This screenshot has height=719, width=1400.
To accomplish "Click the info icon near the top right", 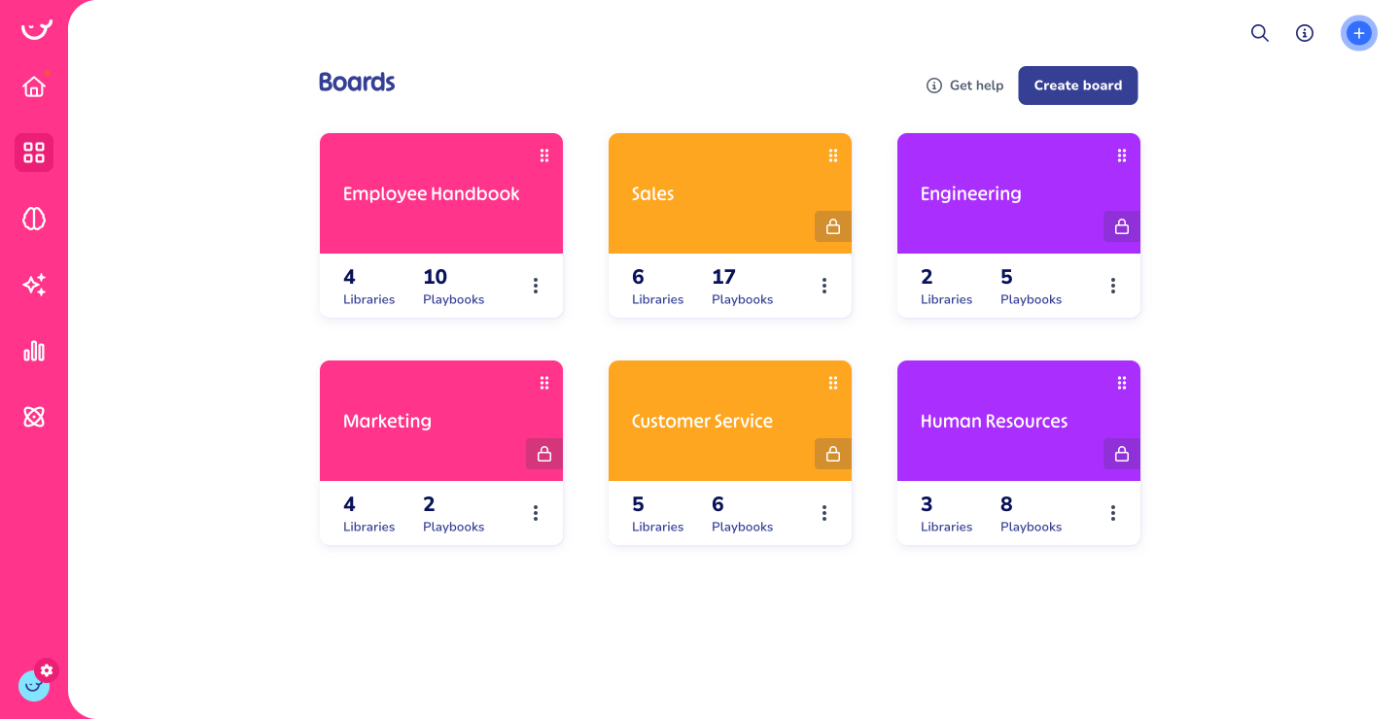I will pyautogui.click(x=1304, y=32).
